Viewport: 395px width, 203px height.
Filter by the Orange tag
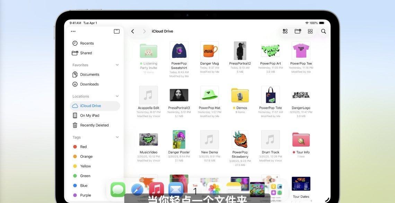(95, 156)
